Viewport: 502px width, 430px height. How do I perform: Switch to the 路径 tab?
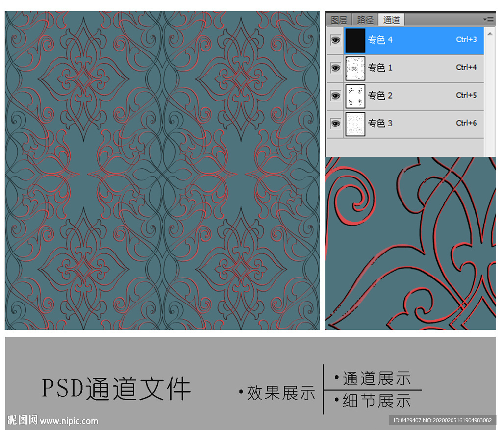(x=365, y=20)
